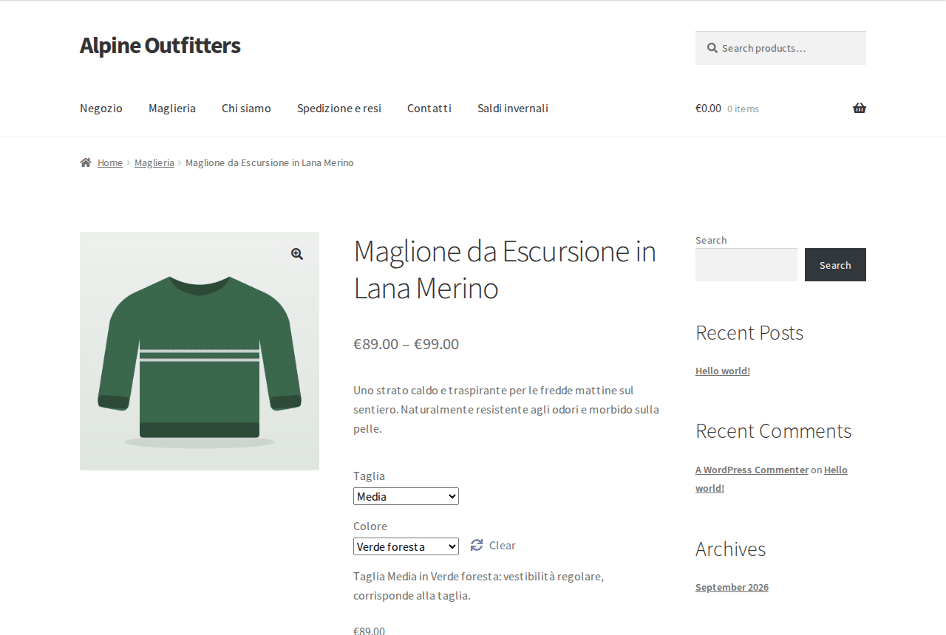Image resolution: width=946 pixels, height=635 pixels.
Task: Click the variation description 'Taglia Media in Verde foresta'
Action: tap(478, 586)
